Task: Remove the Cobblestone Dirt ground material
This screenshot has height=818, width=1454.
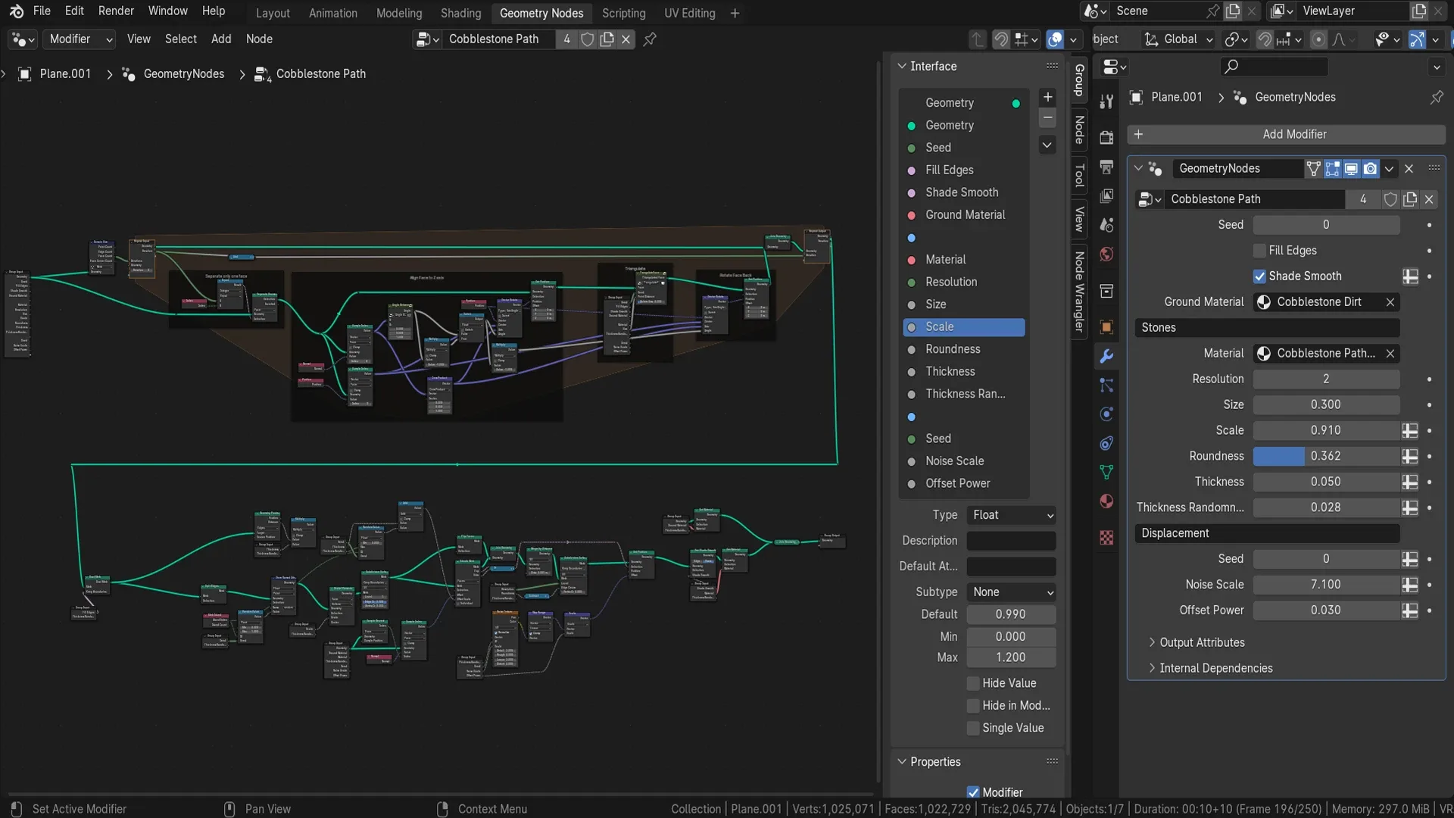Action: coord(1390,301)
